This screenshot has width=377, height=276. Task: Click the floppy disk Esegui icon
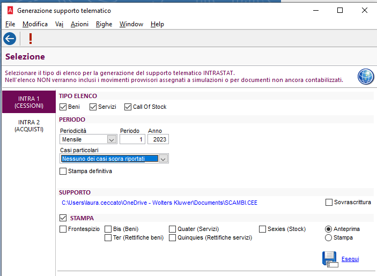(x=330, y=259)
